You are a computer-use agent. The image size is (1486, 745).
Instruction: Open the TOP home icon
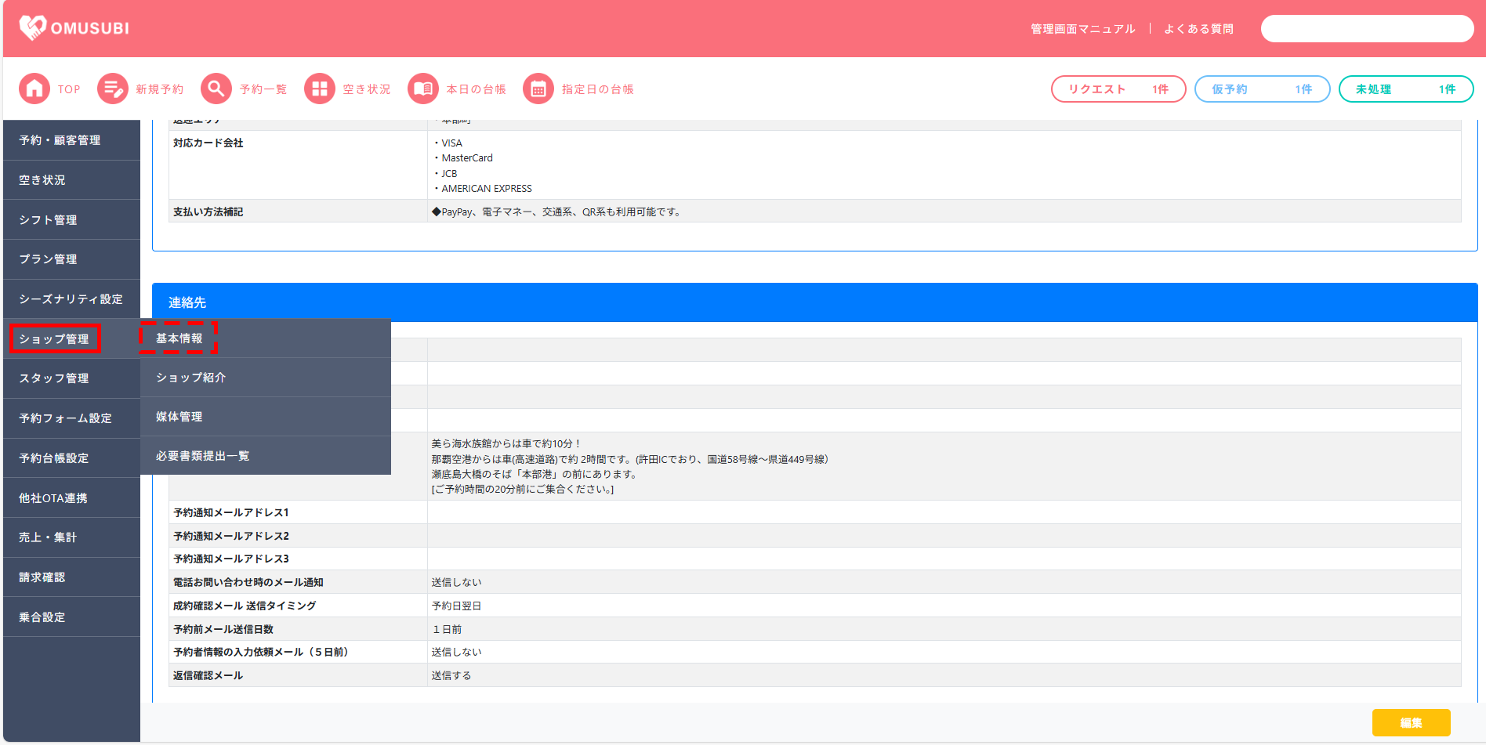click(34, 89)
